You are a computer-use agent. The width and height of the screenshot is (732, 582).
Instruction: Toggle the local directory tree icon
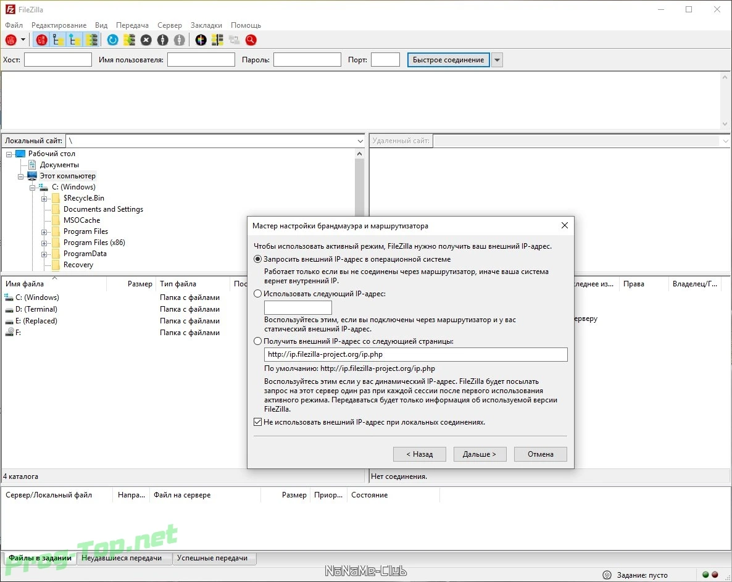point(58,40)
